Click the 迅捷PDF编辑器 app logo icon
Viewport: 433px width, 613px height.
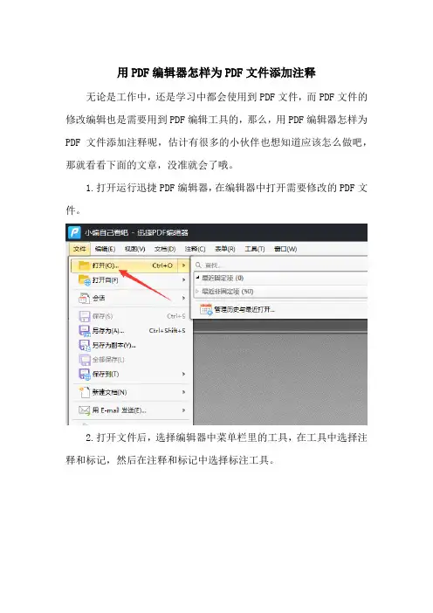pyautogui.click(x=74, y=232)
